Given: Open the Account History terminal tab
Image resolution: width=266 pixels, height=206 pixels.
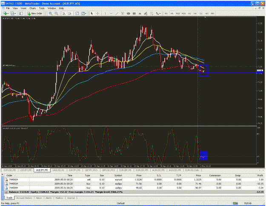Looking at the screenshot, I should (24, 198).
